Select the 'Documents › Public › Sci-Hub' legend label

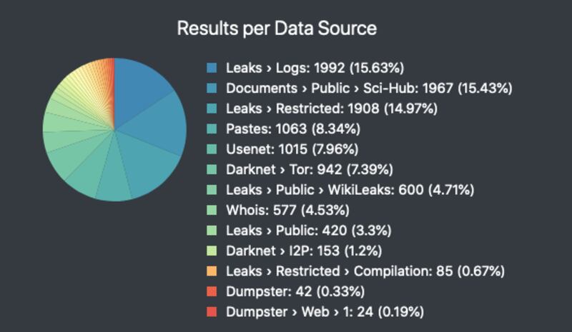pyautogui.click(x=369, y=89)
